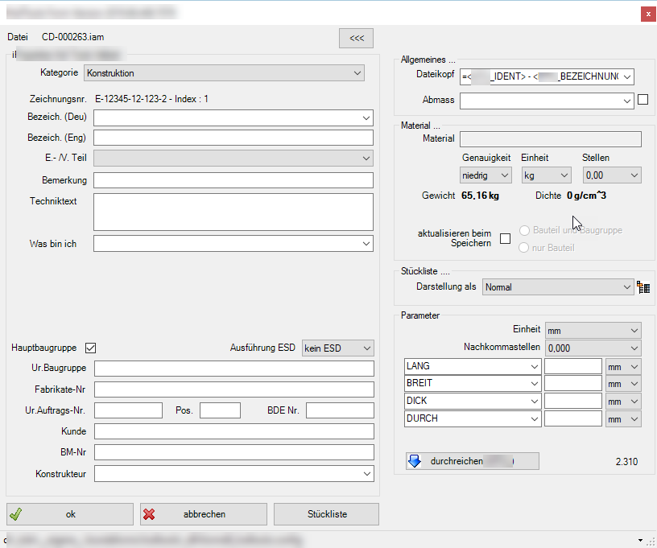Tick the checkbox next to Abmass
Viewport: 657px width, 548px height.
tap(643, 101)
